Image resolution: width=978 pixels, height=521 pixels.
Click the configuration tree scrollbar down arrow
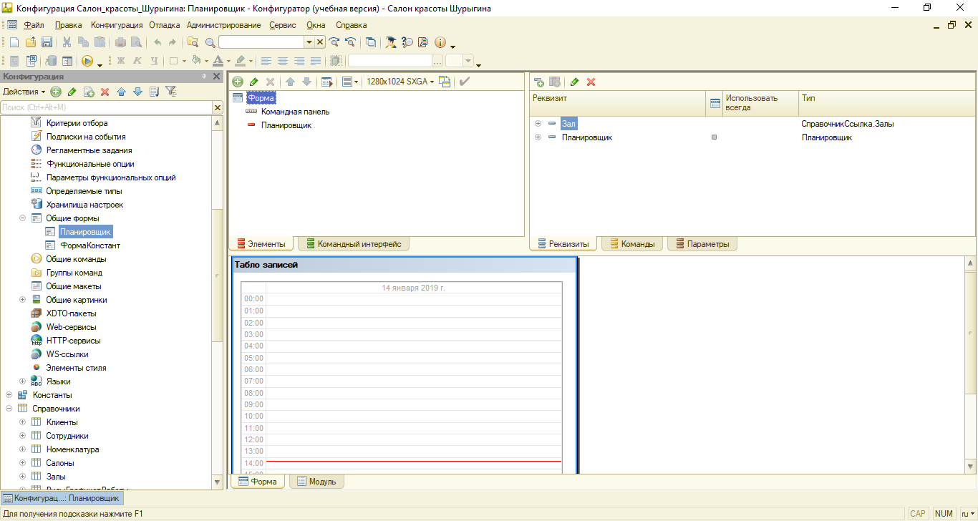pyautogui.click(x=218, y=484)
